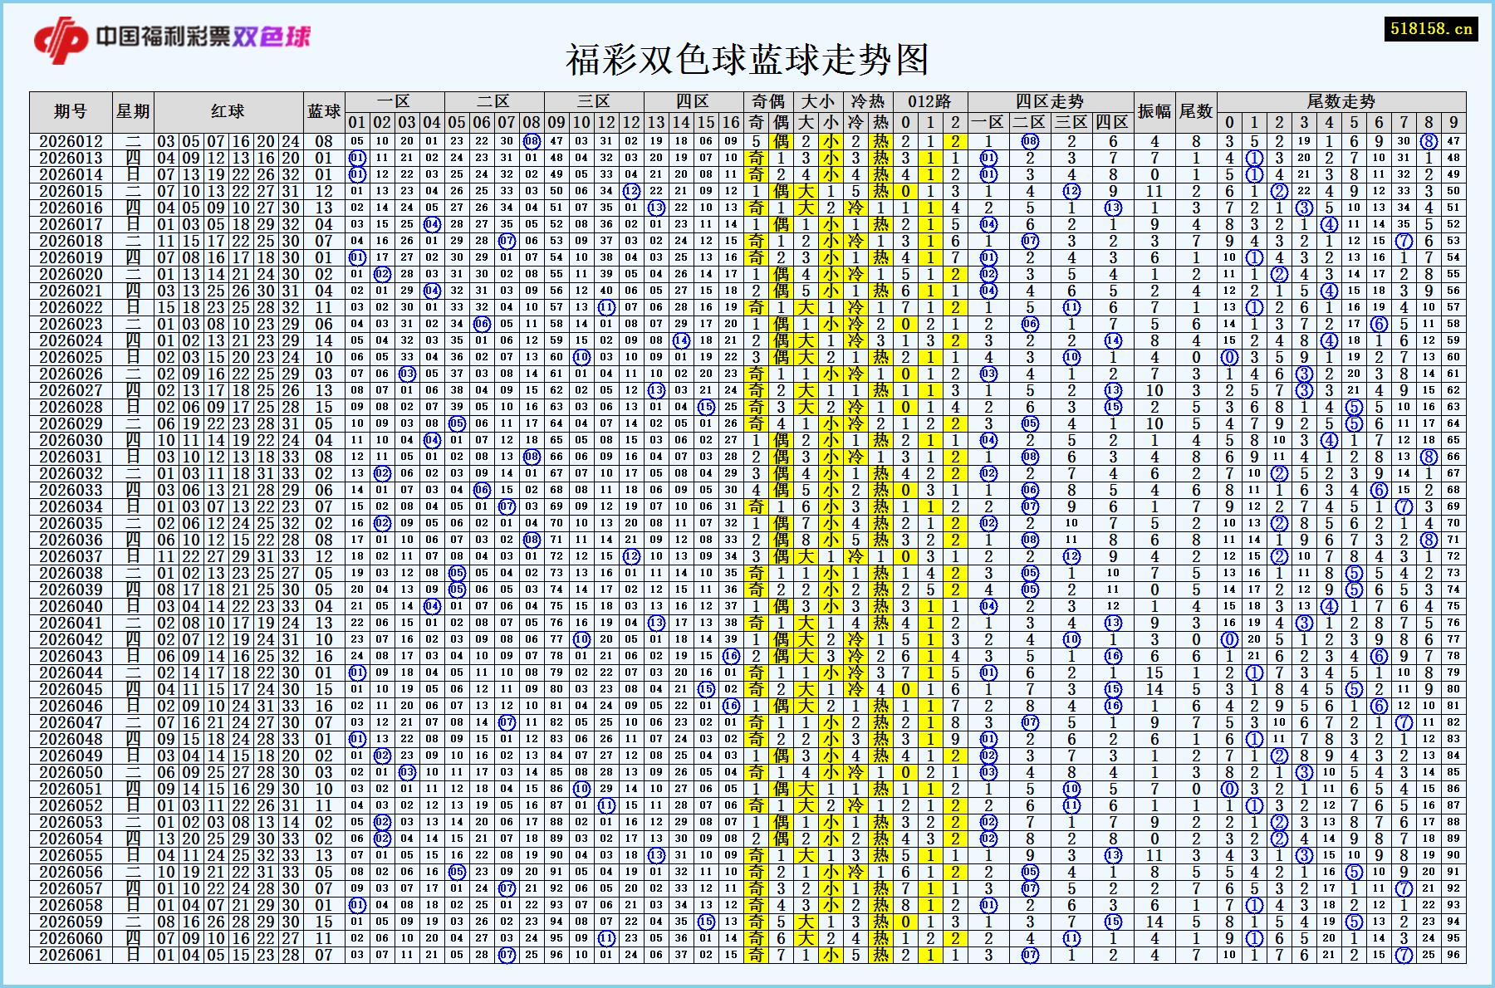The image size is (1495, 988).
Task: Select period number 2026045
Action: 71,690
